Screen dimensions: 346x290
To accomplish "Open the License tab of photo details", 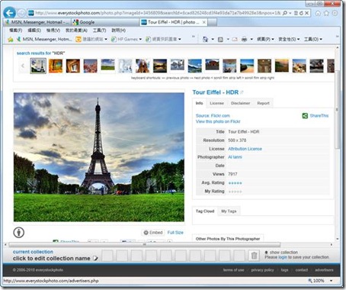I will point(216,103).
